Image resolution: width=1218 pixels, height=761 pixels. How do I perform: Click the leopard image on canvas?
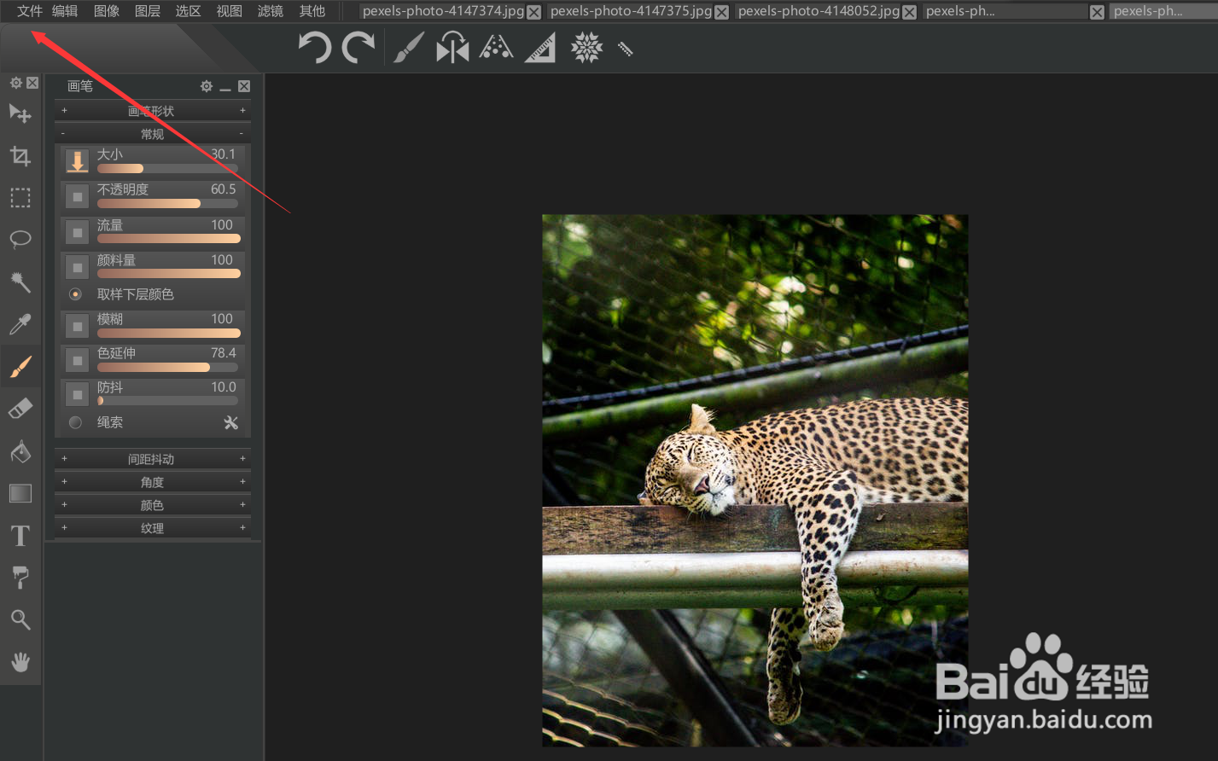tap(755, 480)
